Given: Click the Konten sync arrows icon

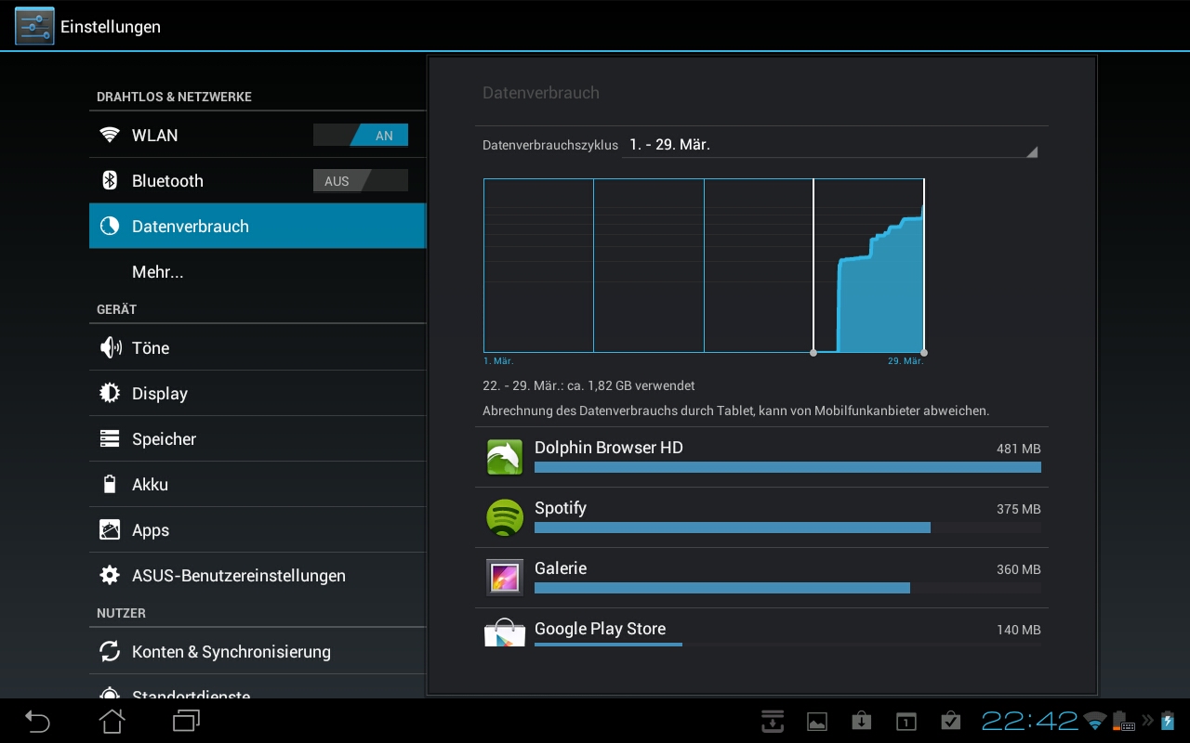Looking at the screenshot, I should click(110, 651).
